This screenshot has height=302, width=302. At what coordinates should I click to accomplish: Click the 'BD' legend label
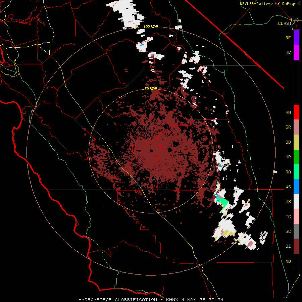(x=288, y=142)
